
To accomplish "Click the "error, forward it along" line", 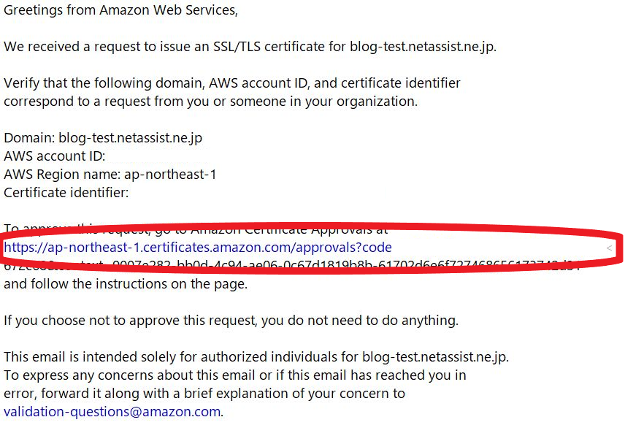I will [204, 394].
